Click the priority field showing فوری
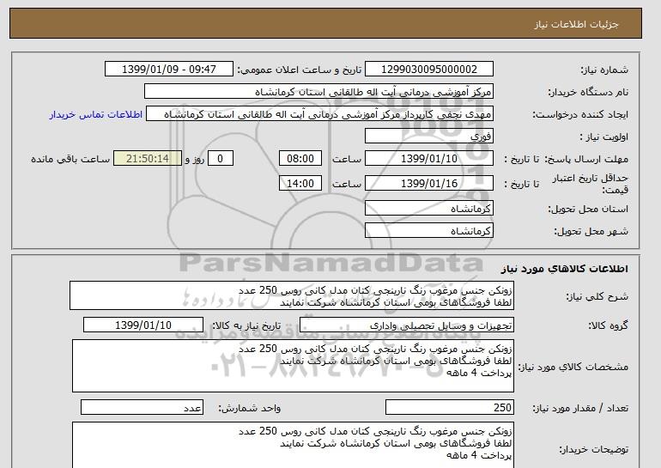The image size is (661, 468). click(x=428, y=137)
